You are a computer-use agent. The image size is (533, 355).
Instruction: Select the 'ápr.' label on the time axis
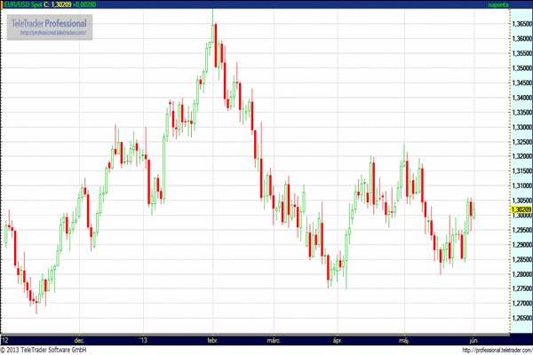click(x=336, y=339)
